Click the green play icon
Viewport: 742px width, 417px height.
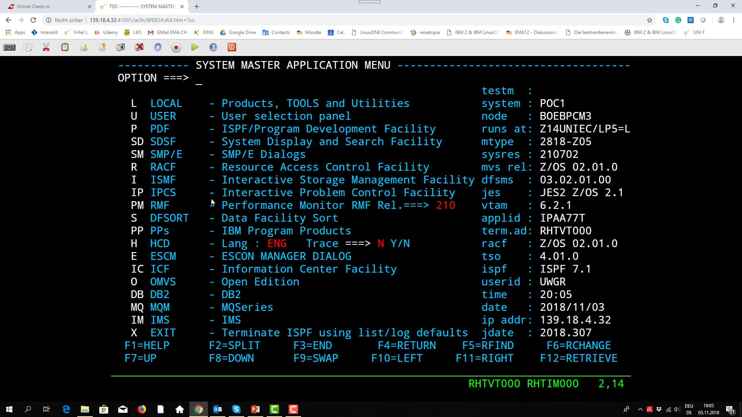point(195,47)
